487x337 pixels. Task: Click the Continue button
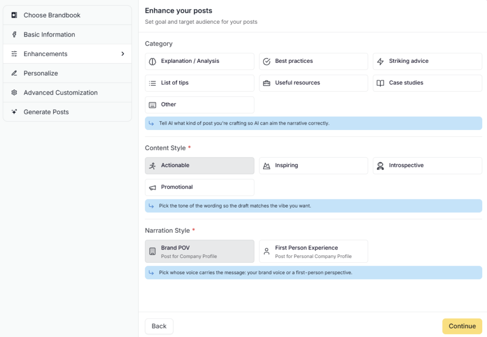[462, 326]
